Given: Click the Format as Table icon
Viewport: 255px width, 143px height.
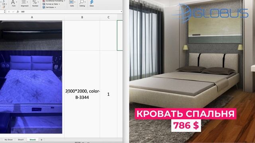Looking at the screenshot, I should pyautogui.click(x=44, y=4).
